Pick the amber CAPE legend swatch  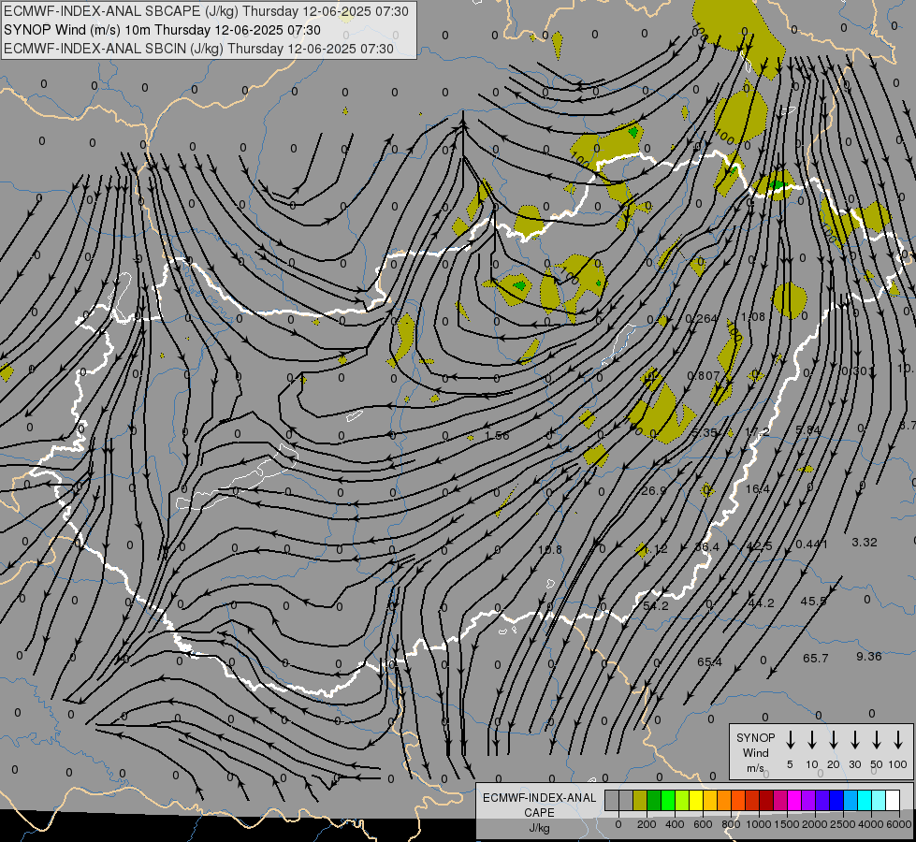pos(710,801)
